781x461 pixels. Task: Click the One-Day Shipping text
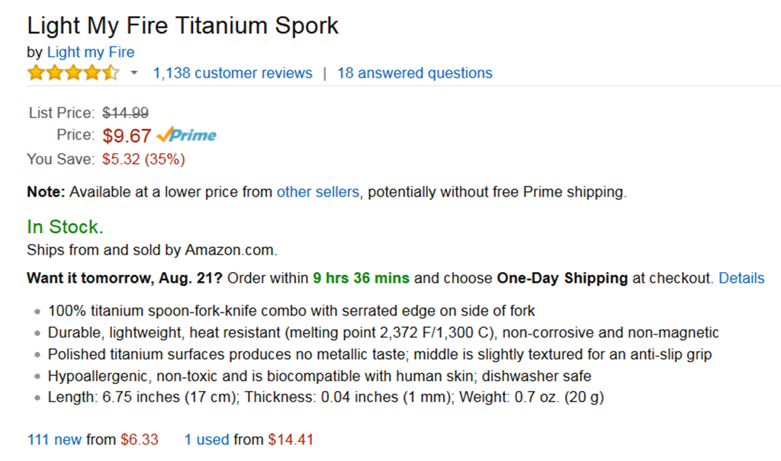(x=562, y=278)
